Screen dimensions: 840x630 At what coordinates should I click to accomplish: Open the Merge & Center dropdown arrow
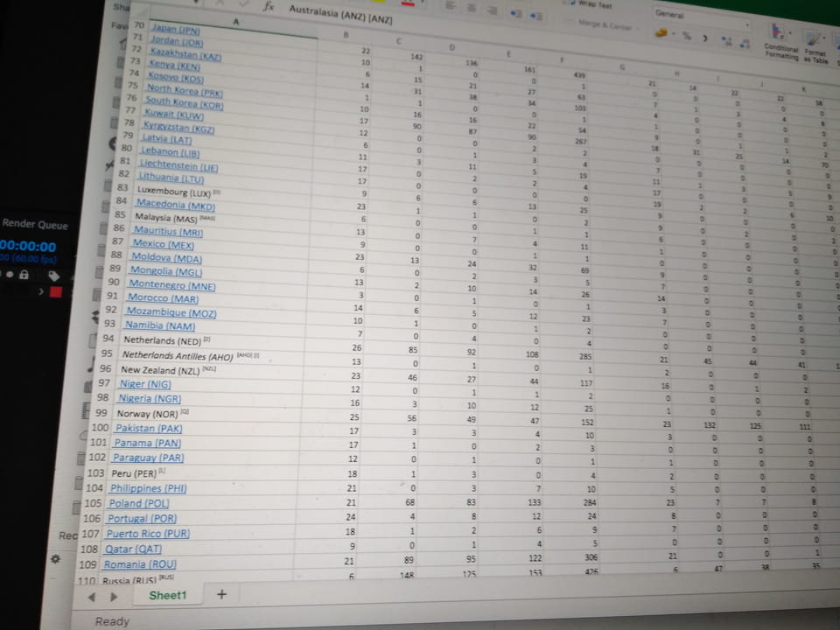coord(637,28)
